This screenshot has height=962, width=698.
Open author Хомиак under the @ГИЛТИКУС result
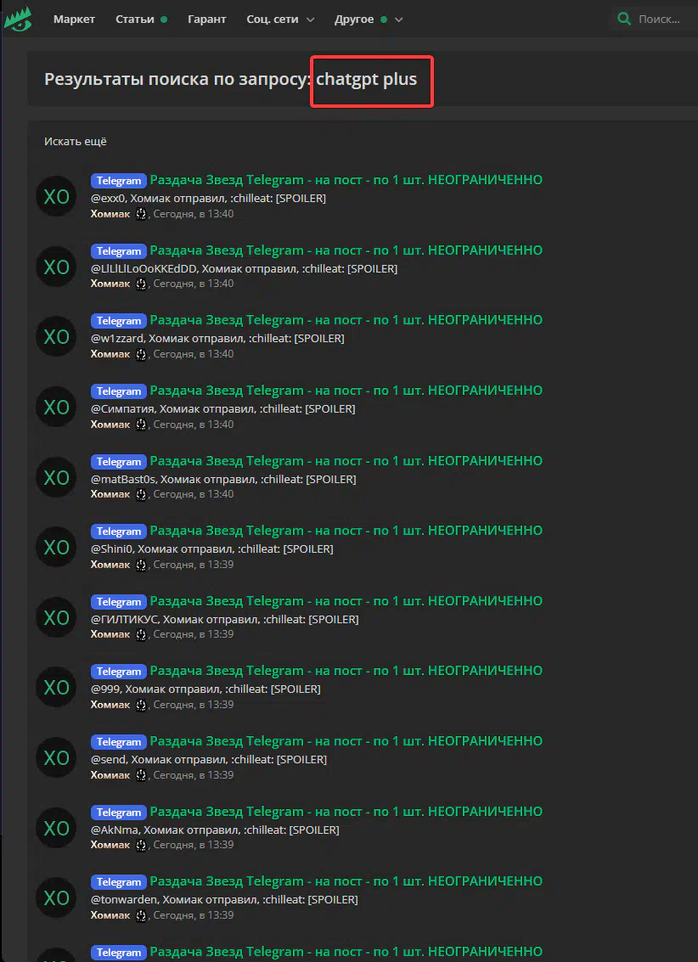click(110, 634)
